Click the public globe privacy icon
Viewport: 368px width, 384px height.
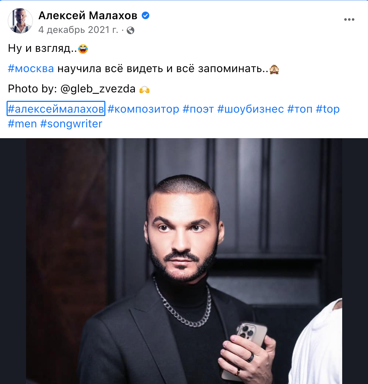130,31
